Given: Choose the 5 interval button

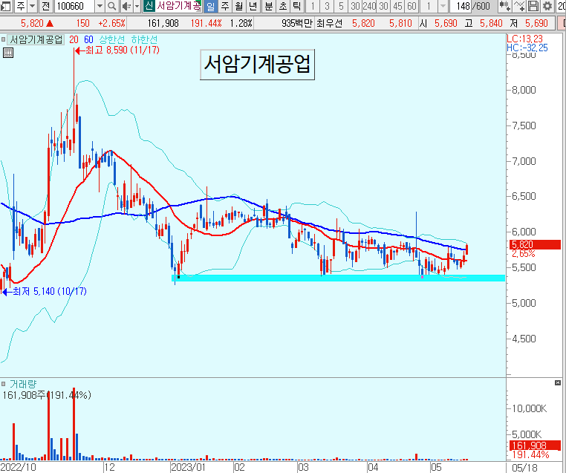Looking at the screenshot, I should pyautogui.click(x=341, y=6).
